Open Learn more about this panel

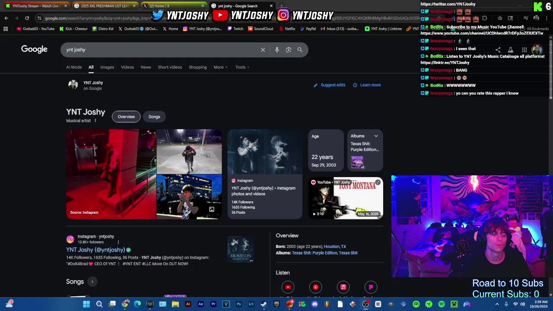367,85
